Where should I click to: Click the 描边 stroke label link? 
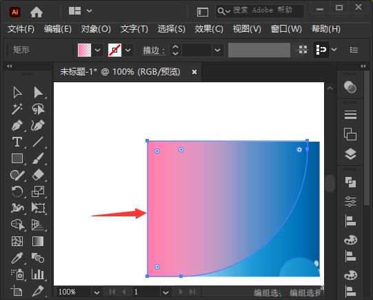tap(154, 50)
